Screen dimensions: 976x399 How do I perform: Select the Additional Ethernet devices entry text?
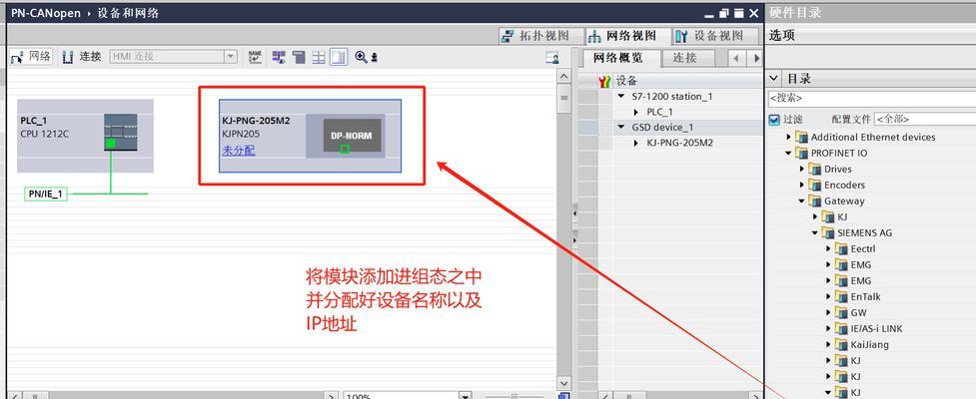tap(873, 138)
